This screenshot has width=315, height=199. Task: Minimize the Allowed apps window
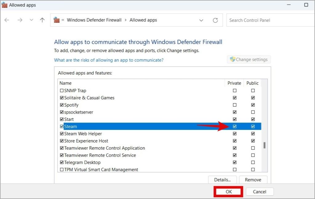289,5
